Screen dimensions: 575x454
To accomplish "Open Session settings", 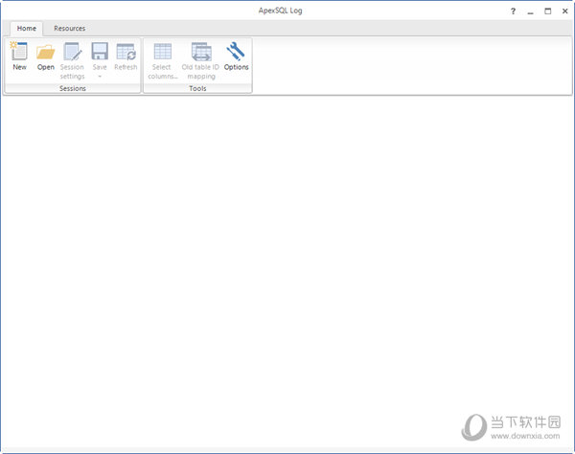I will coord(72,61).
